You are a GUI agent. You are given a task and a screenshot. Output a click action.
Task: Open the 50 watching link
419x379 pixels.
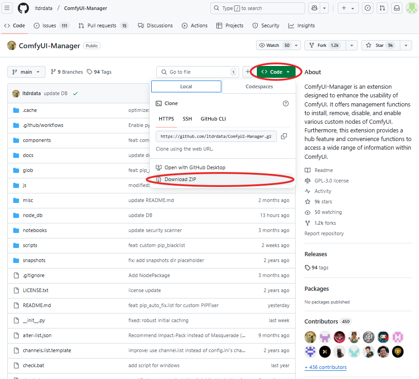coord(323,212)
